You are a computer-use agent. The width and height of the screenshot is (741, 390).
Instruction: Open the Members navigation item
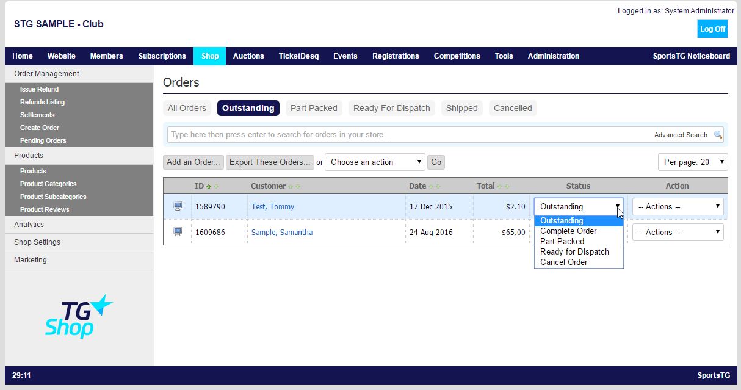(107, 56)
